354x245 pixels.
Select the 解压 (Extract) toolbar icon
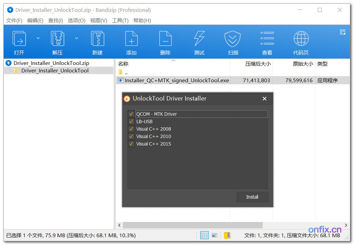[x=57, y=41]
